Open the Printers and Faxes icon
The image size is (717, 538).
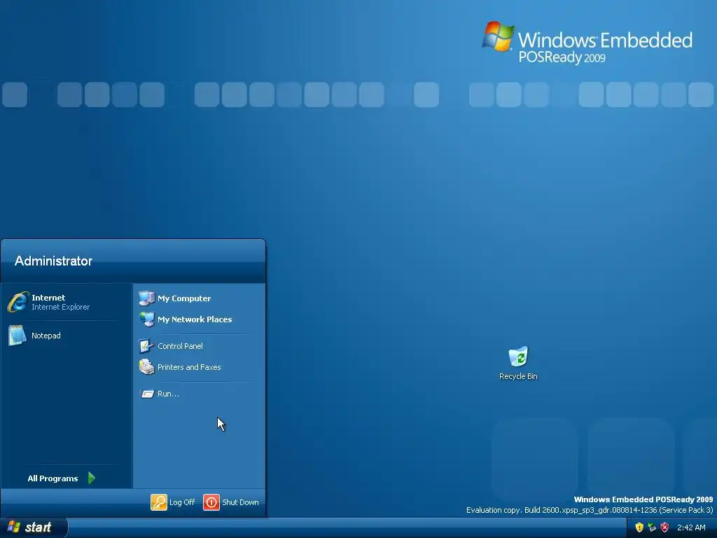[147, 367]
